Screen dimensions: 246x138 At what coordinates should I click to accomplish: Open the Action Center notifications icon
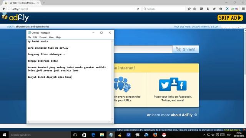coord(217,135)
